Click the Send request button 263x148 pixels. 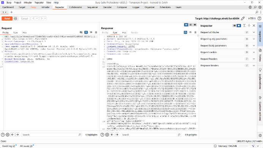tap(7, 19)
